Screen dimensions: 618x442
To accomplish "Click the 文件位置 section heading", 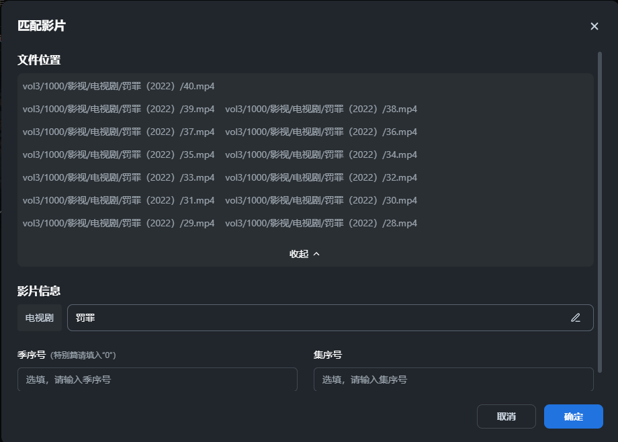I will tap(35, 60).
